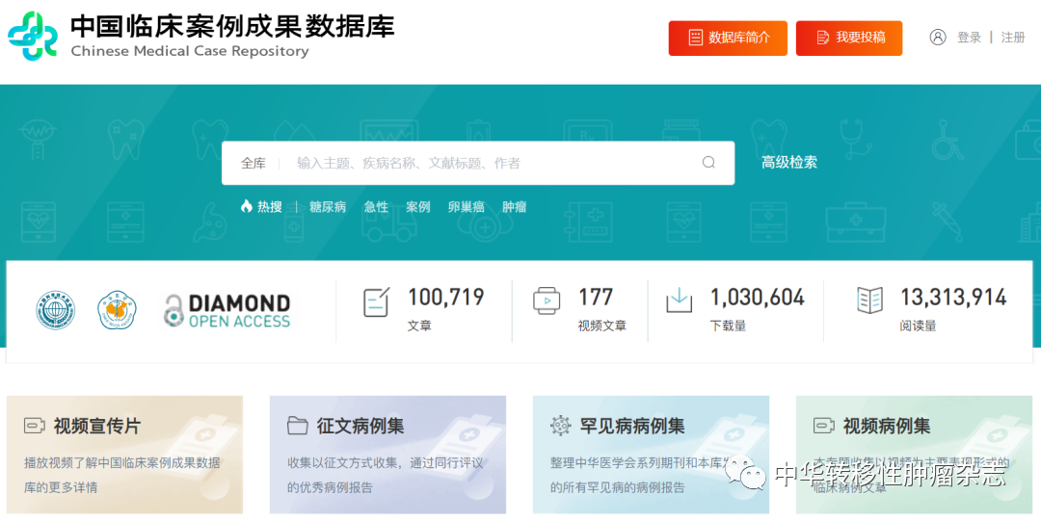Click the 1,030,604 downloads count
The height and width of the screenshot is (521, 1041).
(x=758, y=298)
